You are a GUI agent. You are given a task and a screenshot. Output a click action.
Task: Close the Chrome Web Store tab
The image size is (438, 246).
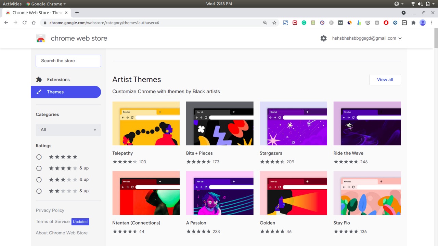point(65,13)
